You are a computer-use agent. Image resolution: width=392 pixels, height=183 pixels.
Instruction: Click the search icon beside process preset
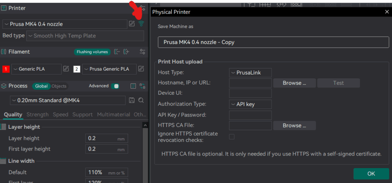(141, 100)
